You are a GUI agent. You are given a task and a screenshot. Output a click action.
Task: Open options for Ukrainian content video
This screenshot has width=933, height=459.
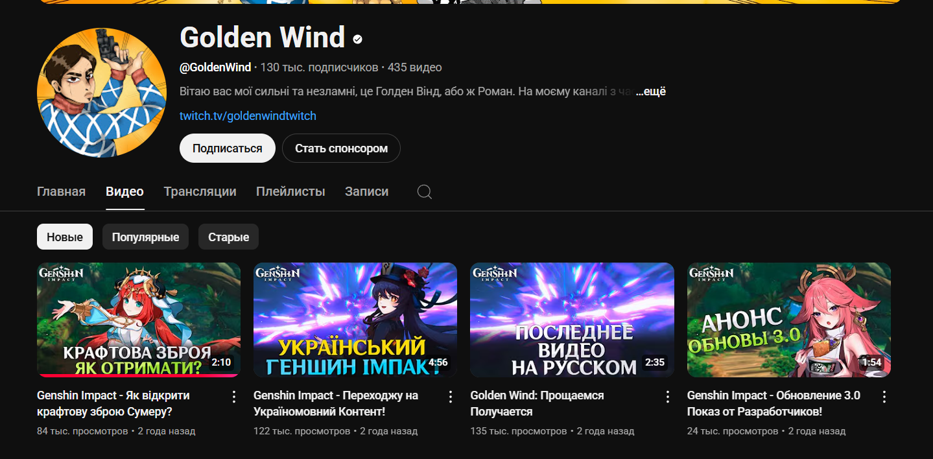pyautogui.click(x=451, y=397)
